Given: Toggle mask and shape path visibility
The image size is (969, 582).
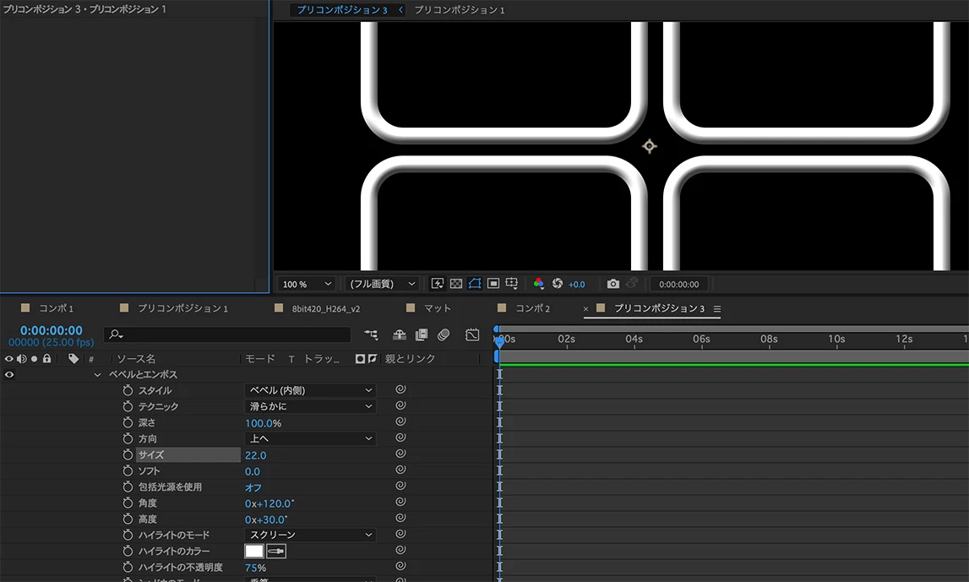Looking at the screenshot, I should [475, 284].
